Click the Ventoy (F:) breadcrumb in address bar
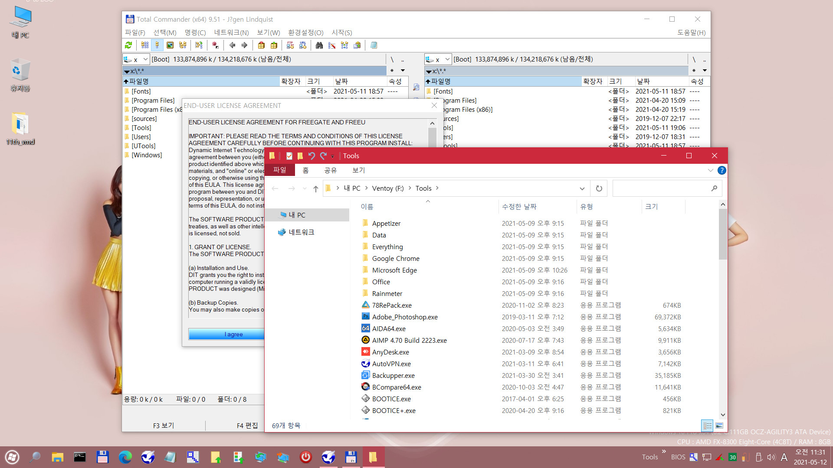The height and width of the screenshot is (468, 833). 388,188
